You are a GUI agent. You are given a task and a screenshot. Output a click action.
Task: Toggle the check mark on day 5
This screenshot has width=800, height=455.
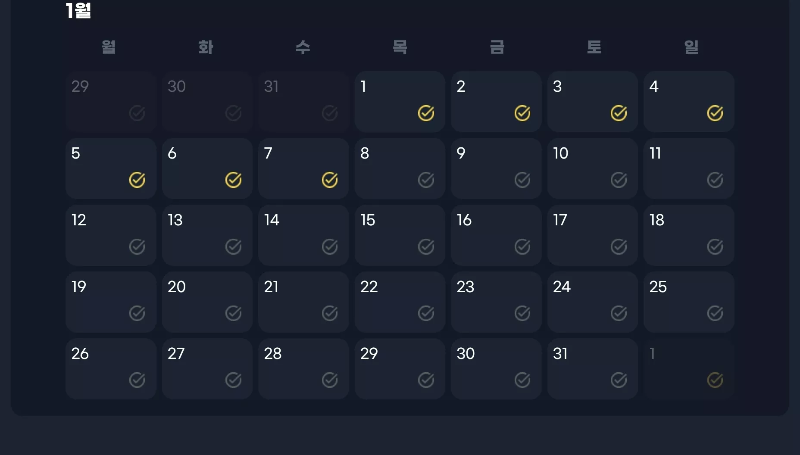(x=137, y=180)
